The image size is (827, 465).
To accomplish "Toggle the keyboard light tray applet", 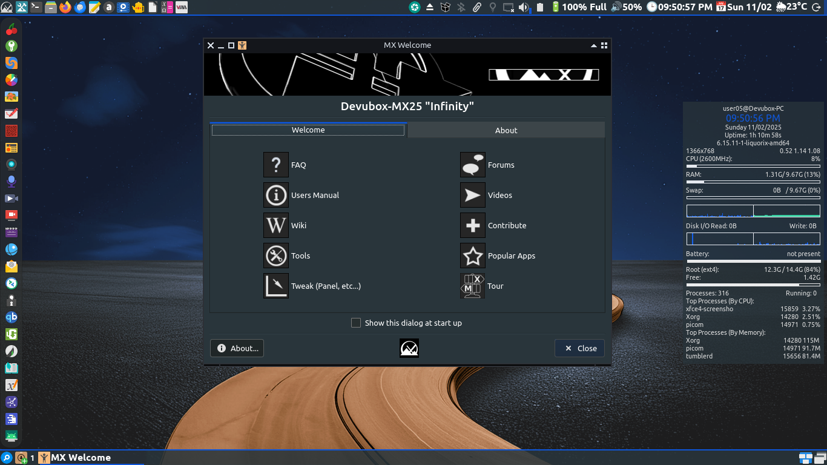I will (x=492, y=7).
